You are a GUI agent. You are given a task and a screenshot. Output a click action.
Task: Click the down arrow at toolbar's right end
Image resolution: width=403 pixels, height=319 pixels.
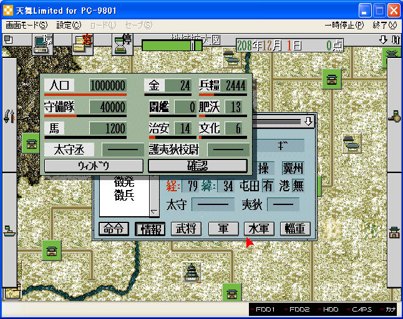(x=383, y=40)
